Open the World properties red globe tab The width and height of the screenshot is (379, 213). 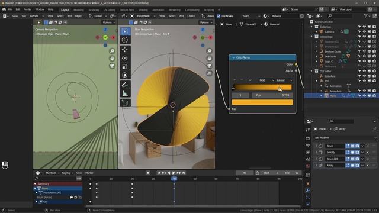click(x=308, y=166)
